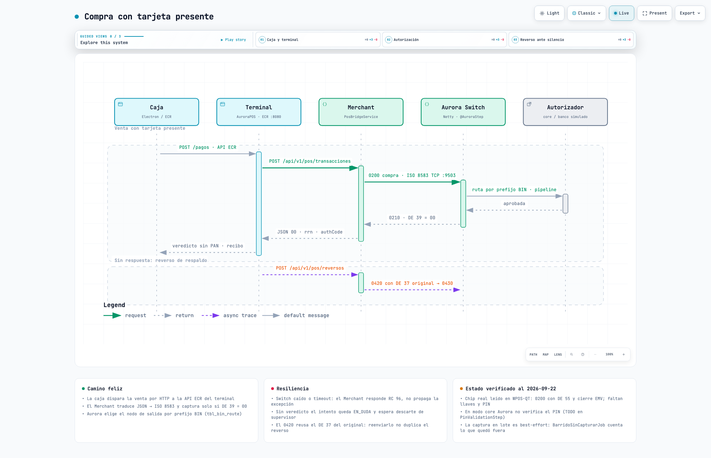The image size is (711, 458).
Task: Click the dashed return arrow in legend
Action: (x=162, y=315)
